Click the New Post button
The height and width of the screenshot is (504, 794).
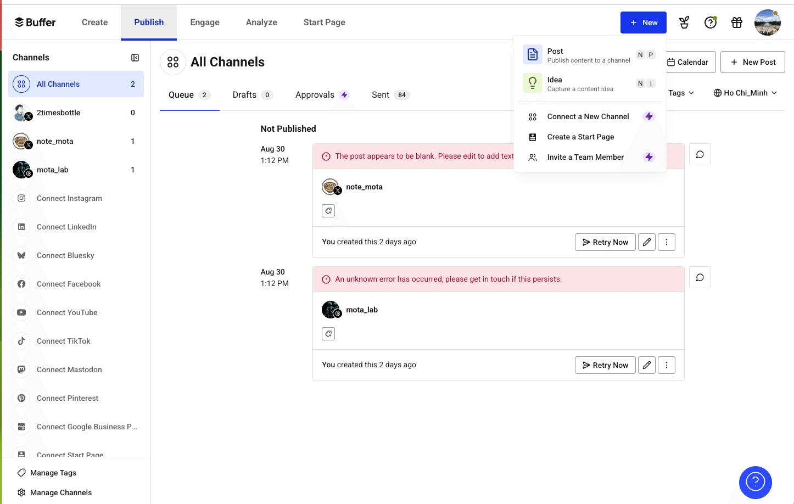753,62
